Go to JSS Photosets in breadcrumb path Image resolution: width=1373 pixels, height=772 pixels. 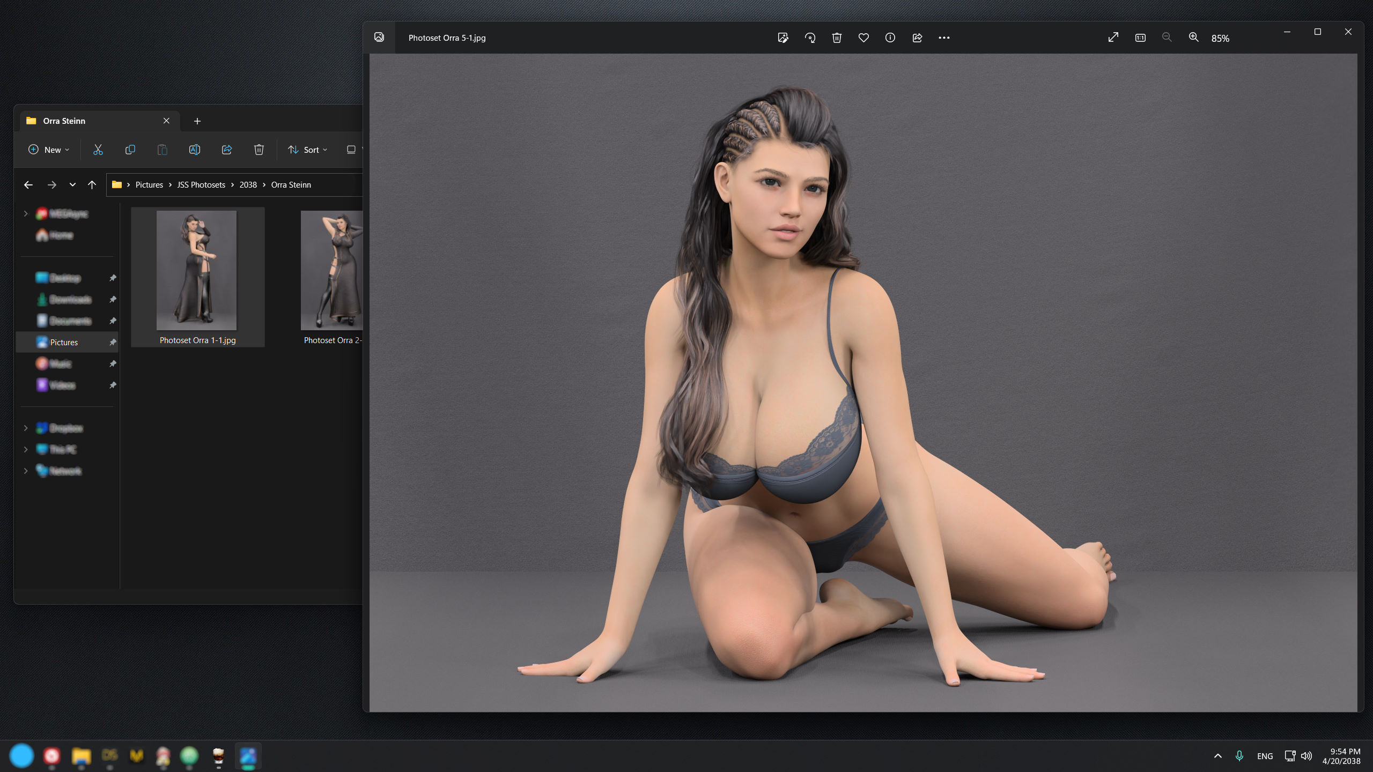(201, 184)
